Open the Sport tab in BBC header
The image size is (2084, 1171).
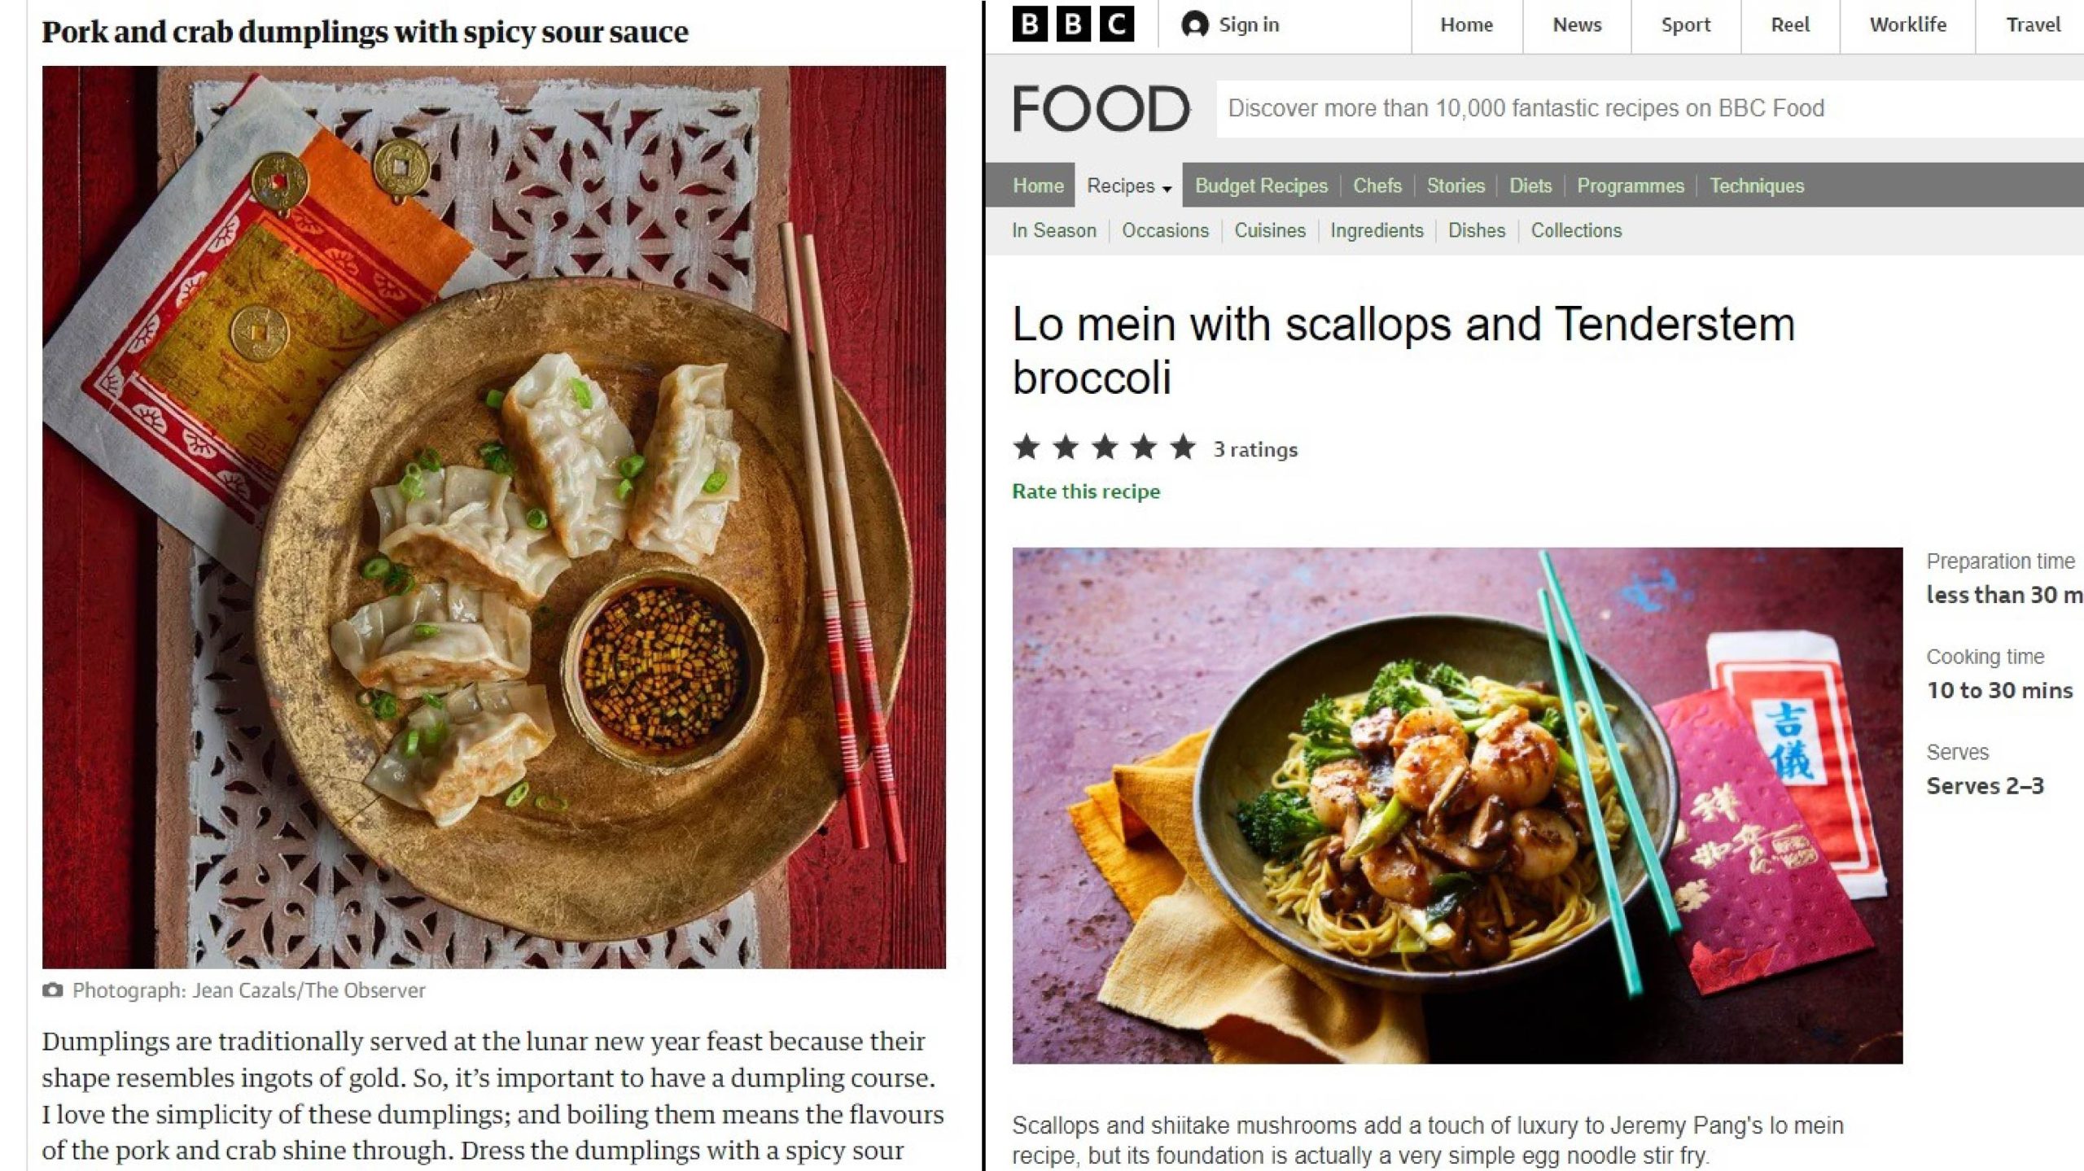pyautogui.click(x=1686, y=25)
